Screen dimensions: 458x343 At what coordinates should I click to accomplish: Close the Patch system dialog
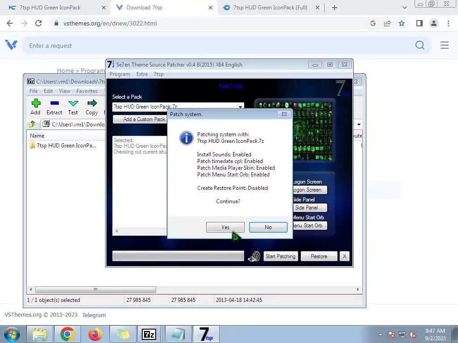(x=284, y=114)
